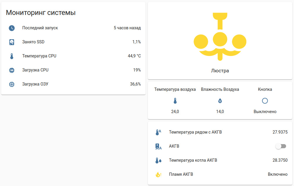294x186 pixels.
Task: Click the flame icon next to Пламя АКГВ
Action: [158, 174]
